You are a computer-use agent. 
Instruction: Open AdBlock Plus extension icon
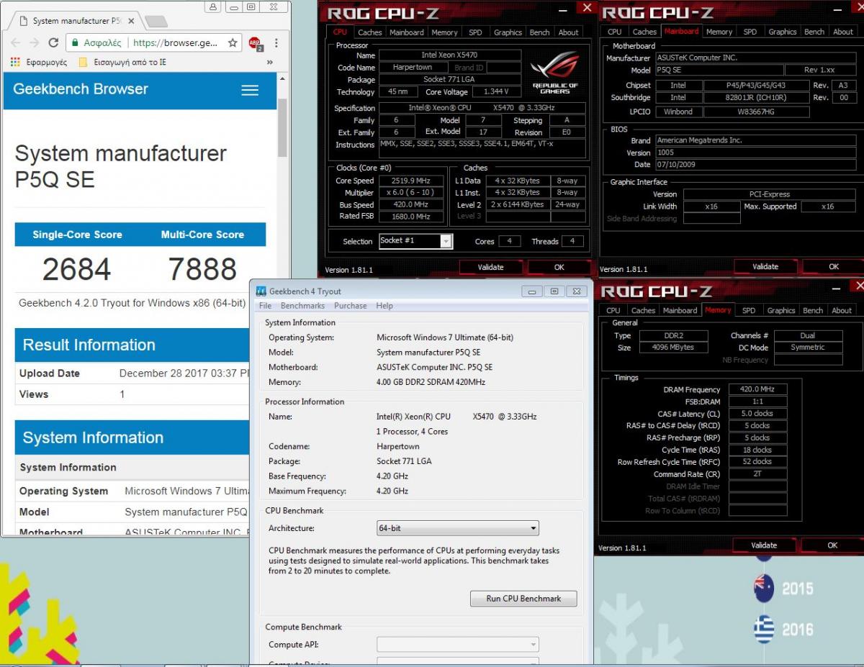click(256, 44)
